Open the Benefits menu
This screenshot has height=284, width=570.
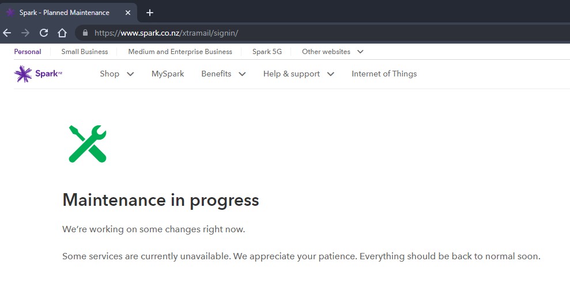(x=216, y=74)
